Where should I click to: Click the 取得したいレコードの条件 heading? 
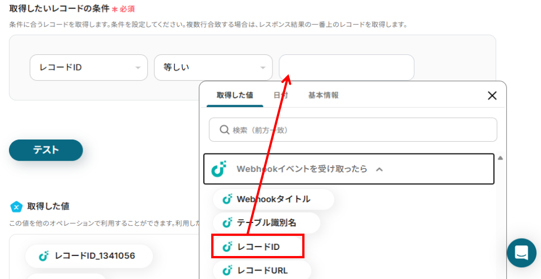click(x=60, y=9)
